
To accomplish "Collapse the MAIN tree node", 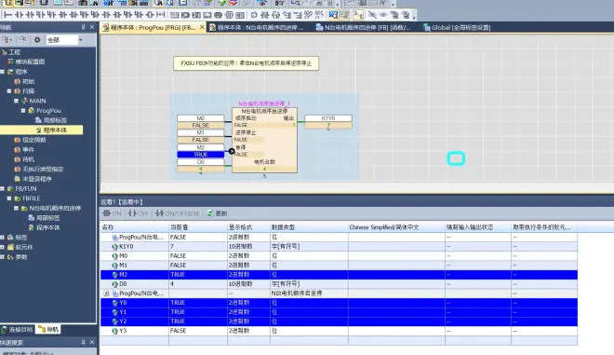I will pyautogui.click(x=17, y=101).
